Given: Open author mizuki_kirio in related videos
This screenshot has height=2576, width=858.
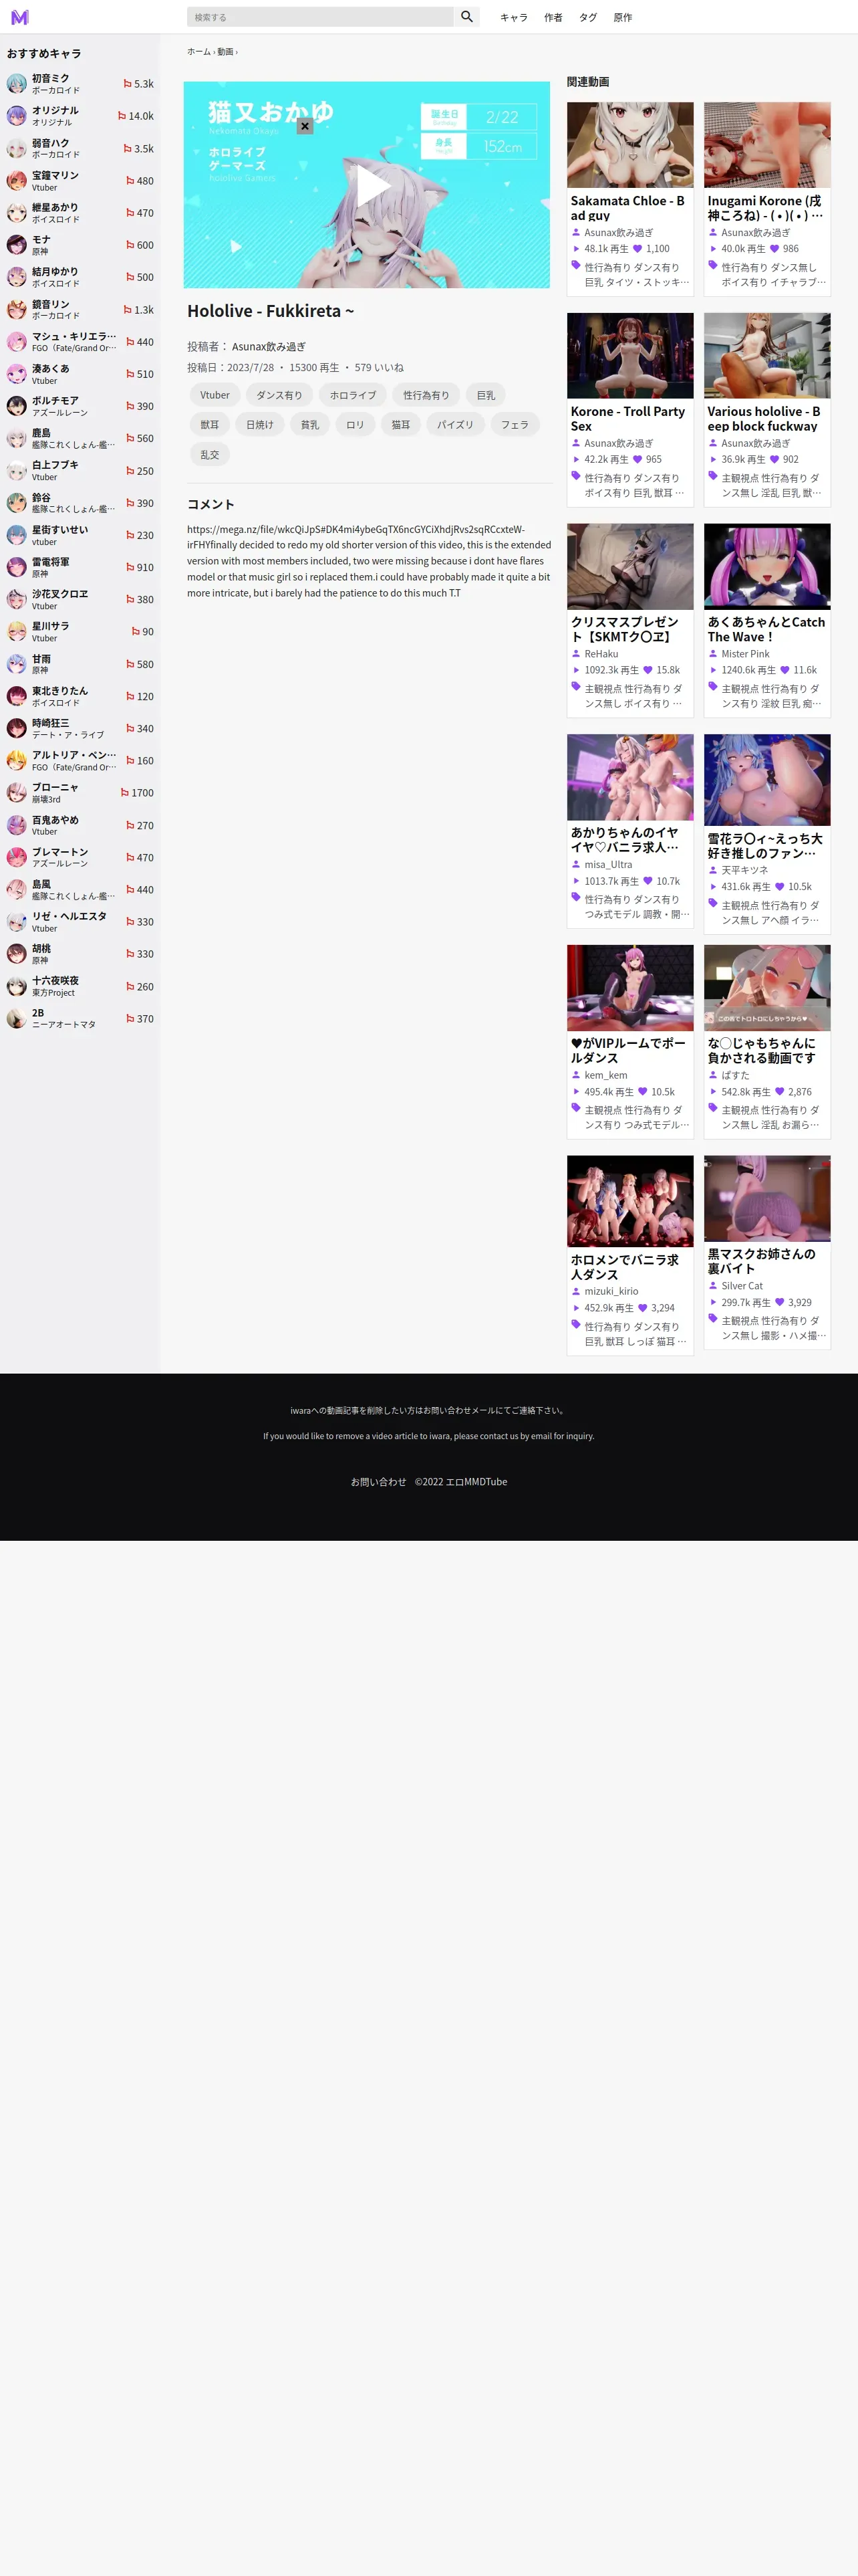Looking at the screenshot, I should pyautogui.click(x=611, y=1291).
